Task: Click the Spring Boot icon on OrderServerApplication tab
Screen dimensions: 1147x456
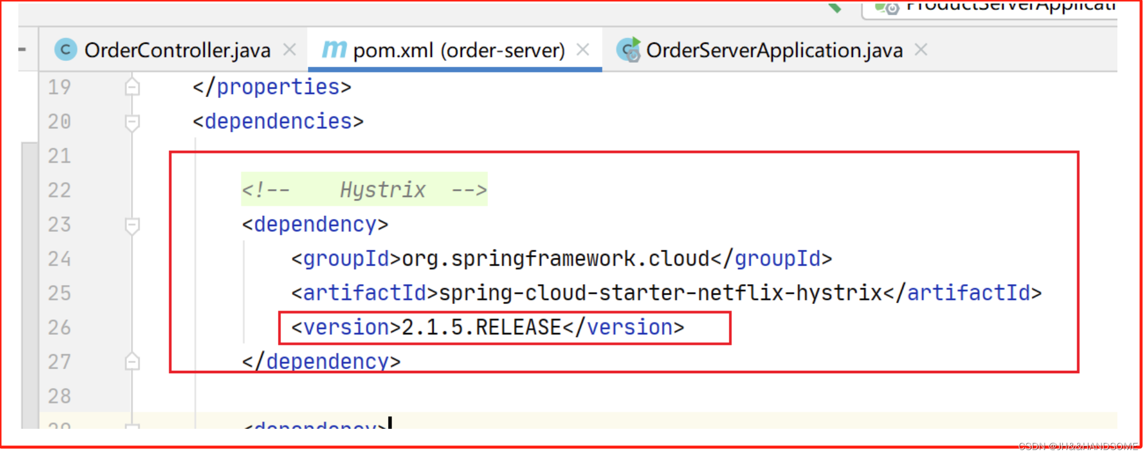Action: (628, 50)
